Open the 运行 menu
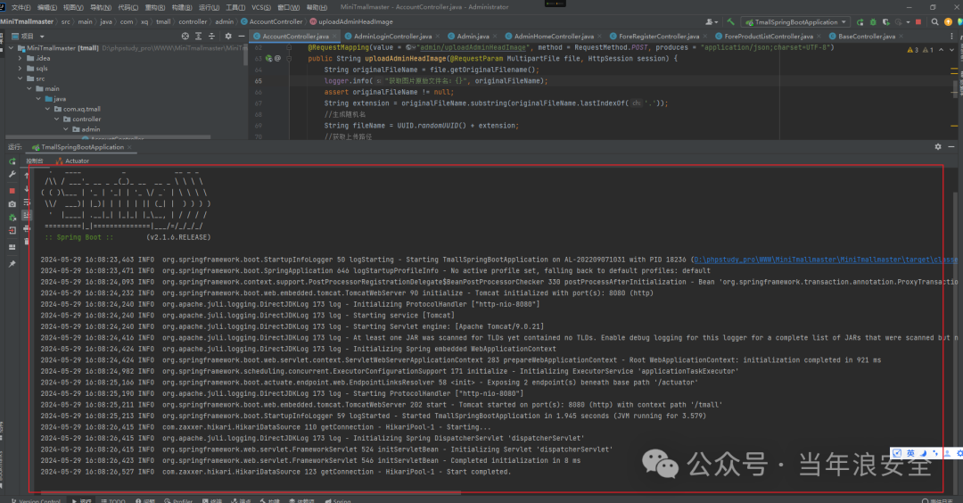 209,7
